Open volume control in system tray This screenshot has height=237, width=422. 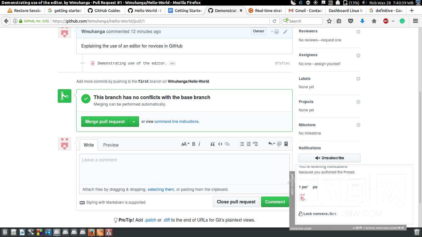click(x=365, y=3)
